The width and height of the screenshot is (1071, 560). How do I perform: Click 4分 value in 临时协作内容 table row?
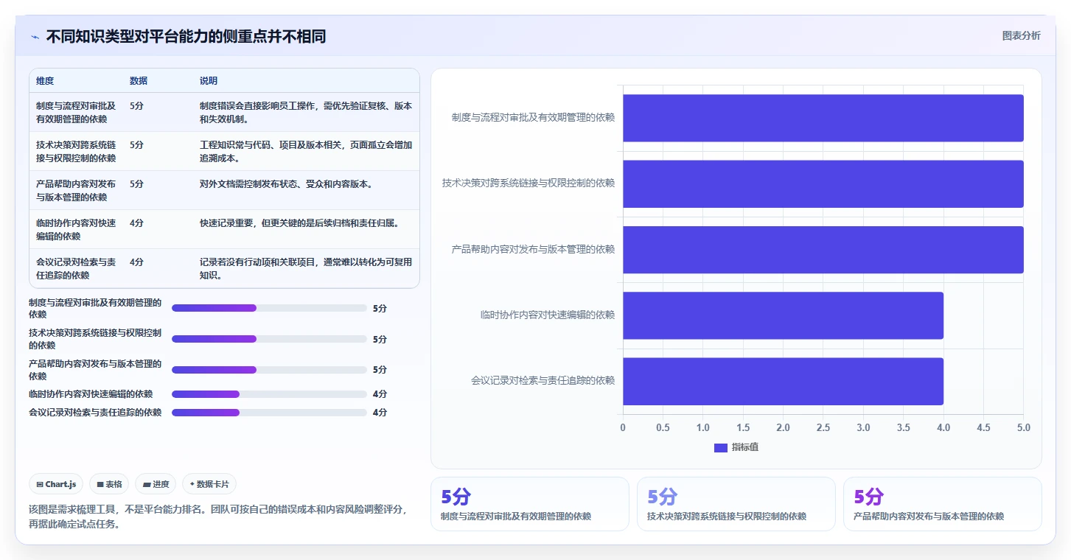pyautogui.click(x=136, y=223)
